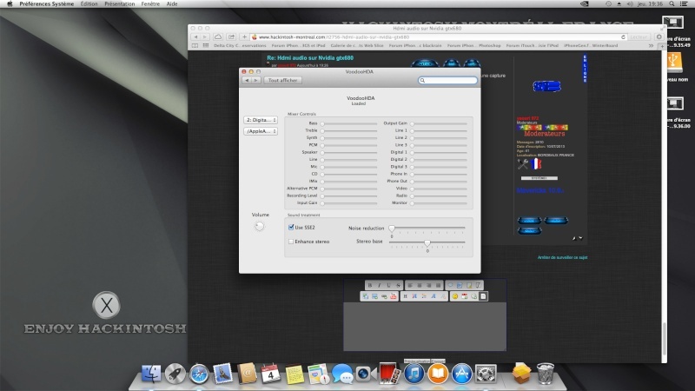Viewport: 695px width, 391px height.
Task: Open Calendar icon in Dock
Action: (270, 374)
